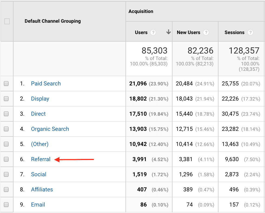This screenshot has width=265, height=213.
Task: Open the New Users help tooltip
Action: pyautogui.click(x=206, y=32)
